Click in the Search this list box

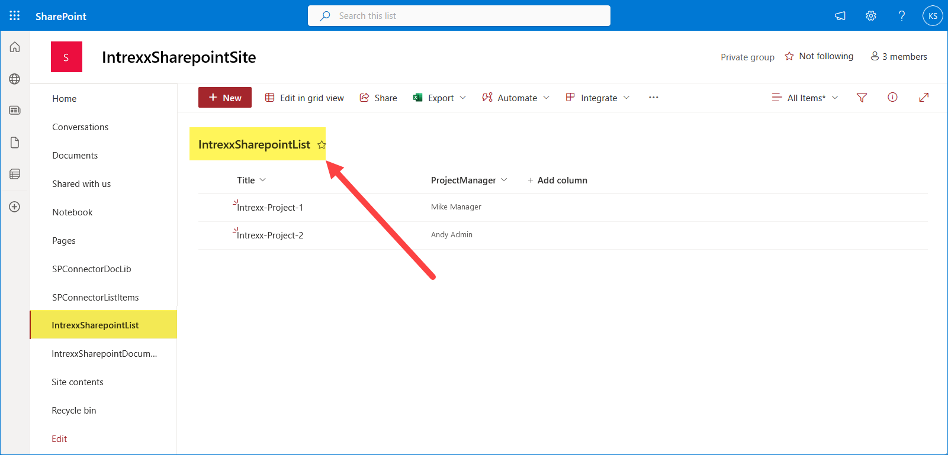click(x=459, y=16)
